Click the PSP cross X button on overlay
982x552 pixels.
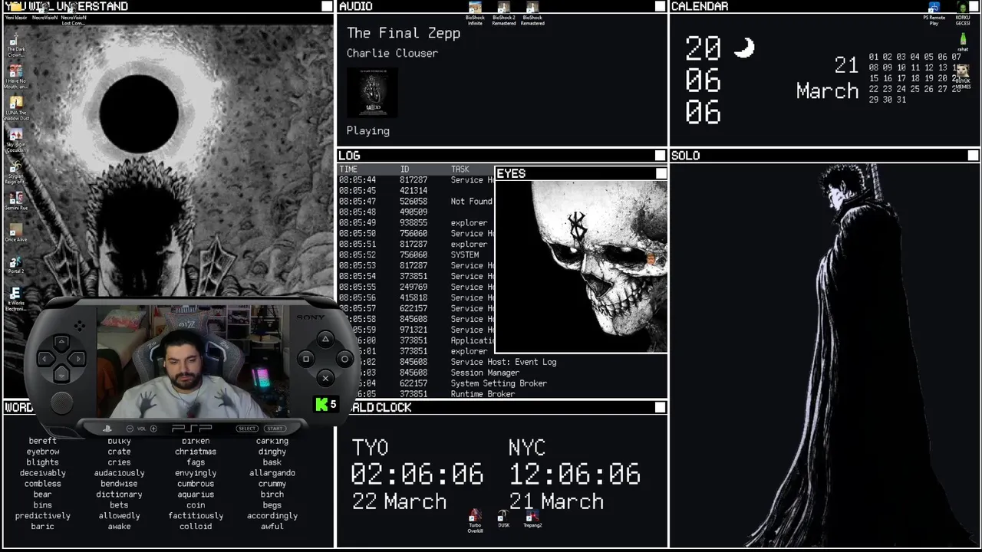tap(325, 378)
